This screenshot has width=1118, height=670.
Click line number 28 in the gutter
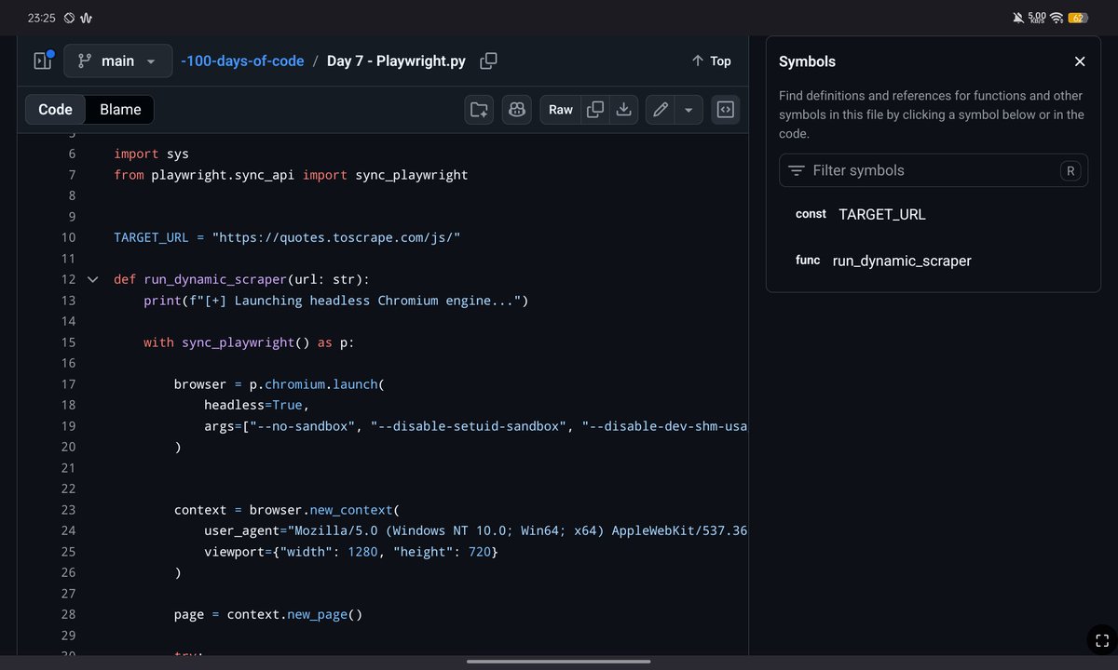(x=68, y=614)
